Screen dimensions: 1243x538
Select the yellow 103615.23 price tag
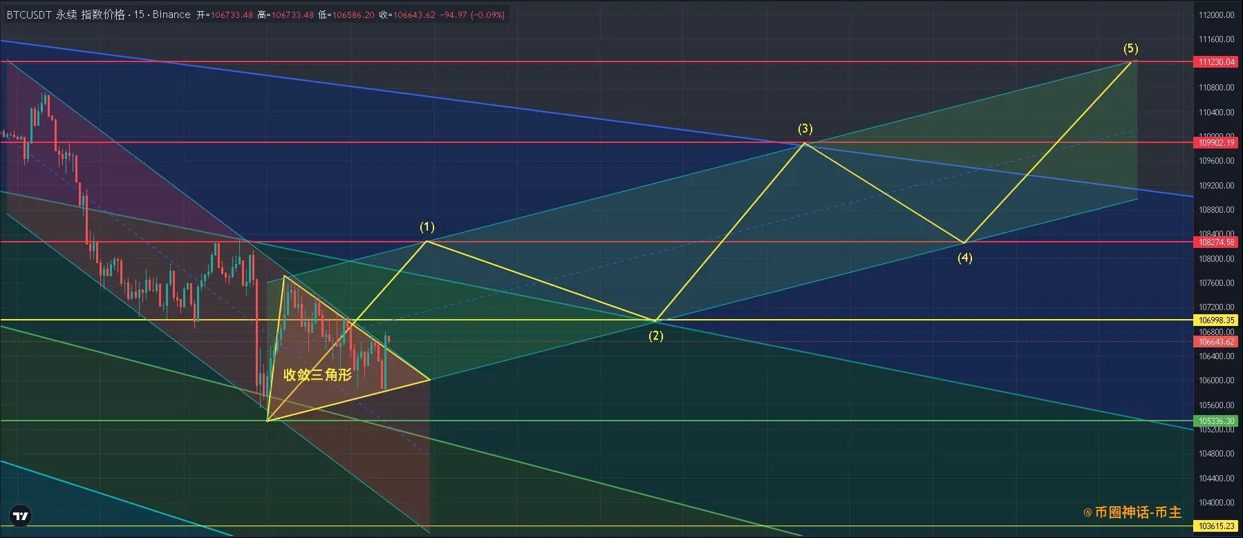click(1217, 526)
